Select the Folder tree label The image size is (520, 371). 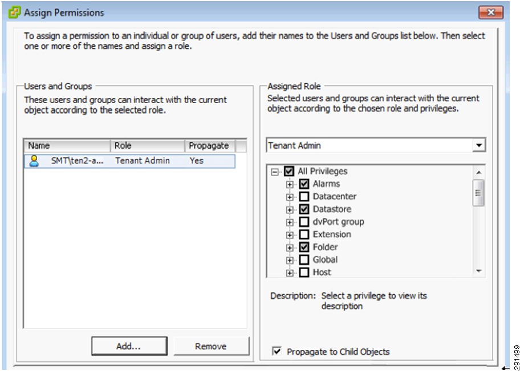pyautogui.click(x=325, y=247)
